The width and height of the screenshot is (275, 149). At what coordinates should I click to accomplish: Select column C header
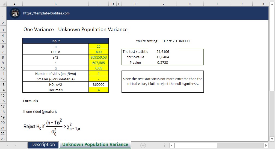click(x=99, y=4)
